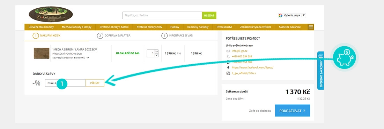This screenshot has height=129, width=384.
Task: Open the facebook.com/ligocz link
Action: 252,67
